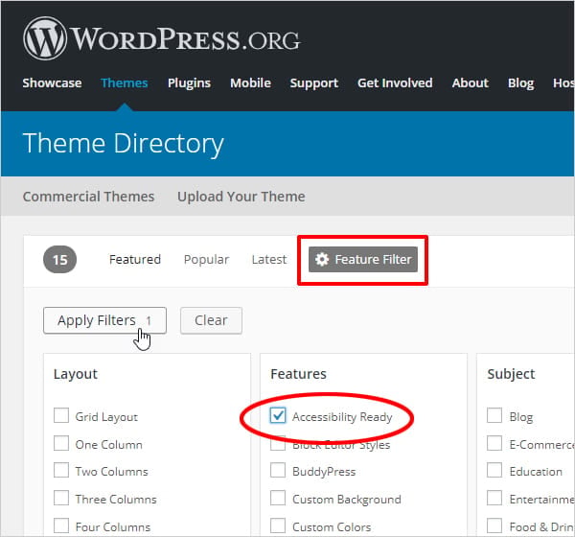Check the One Column checkbox

(x=61, y=443)
